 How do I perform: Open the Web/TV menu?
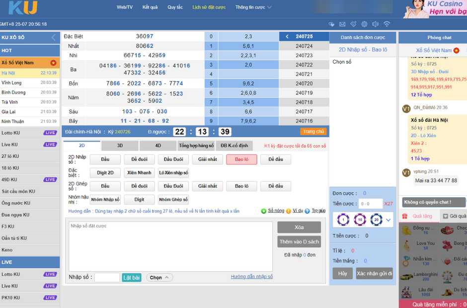point(125,7)
